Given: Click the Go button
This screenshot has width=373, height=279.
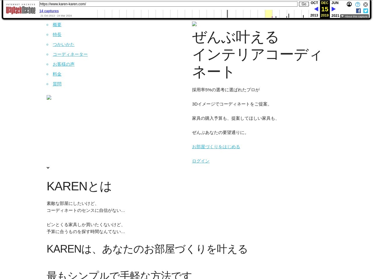Looking at the screenshot, I should pyautogui.click(x=304, y=4).
